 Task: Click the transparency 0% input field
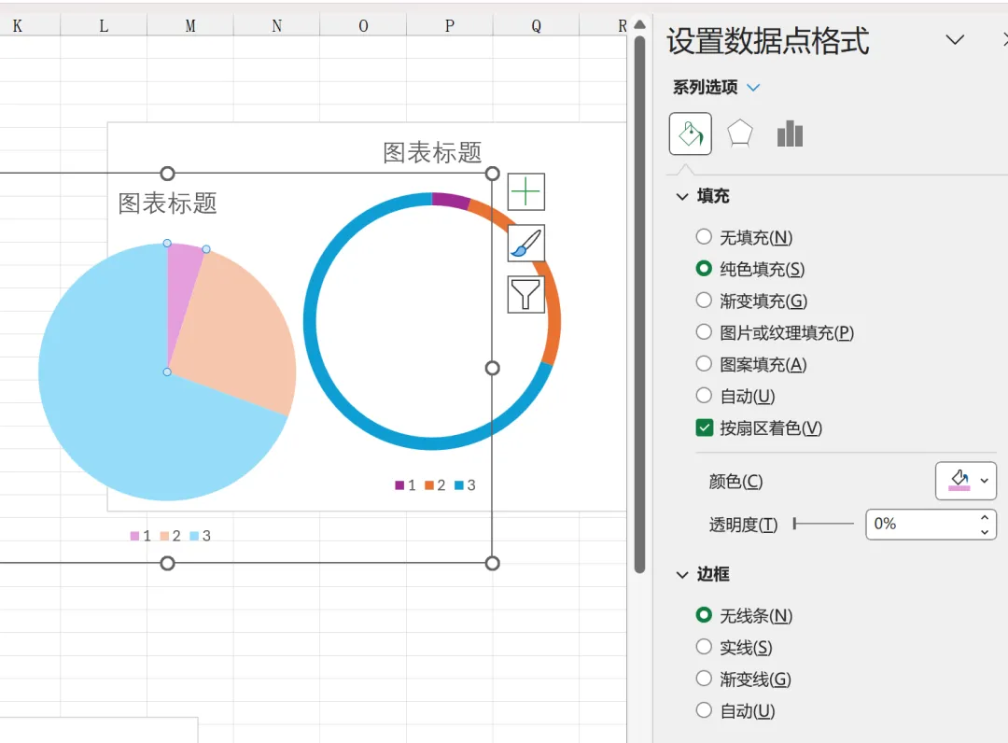(920, 525)
